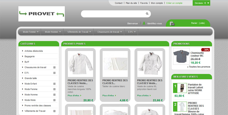Click Pantalon de travail Lafont title
The image size is (228, 115).
pos(196,89)
